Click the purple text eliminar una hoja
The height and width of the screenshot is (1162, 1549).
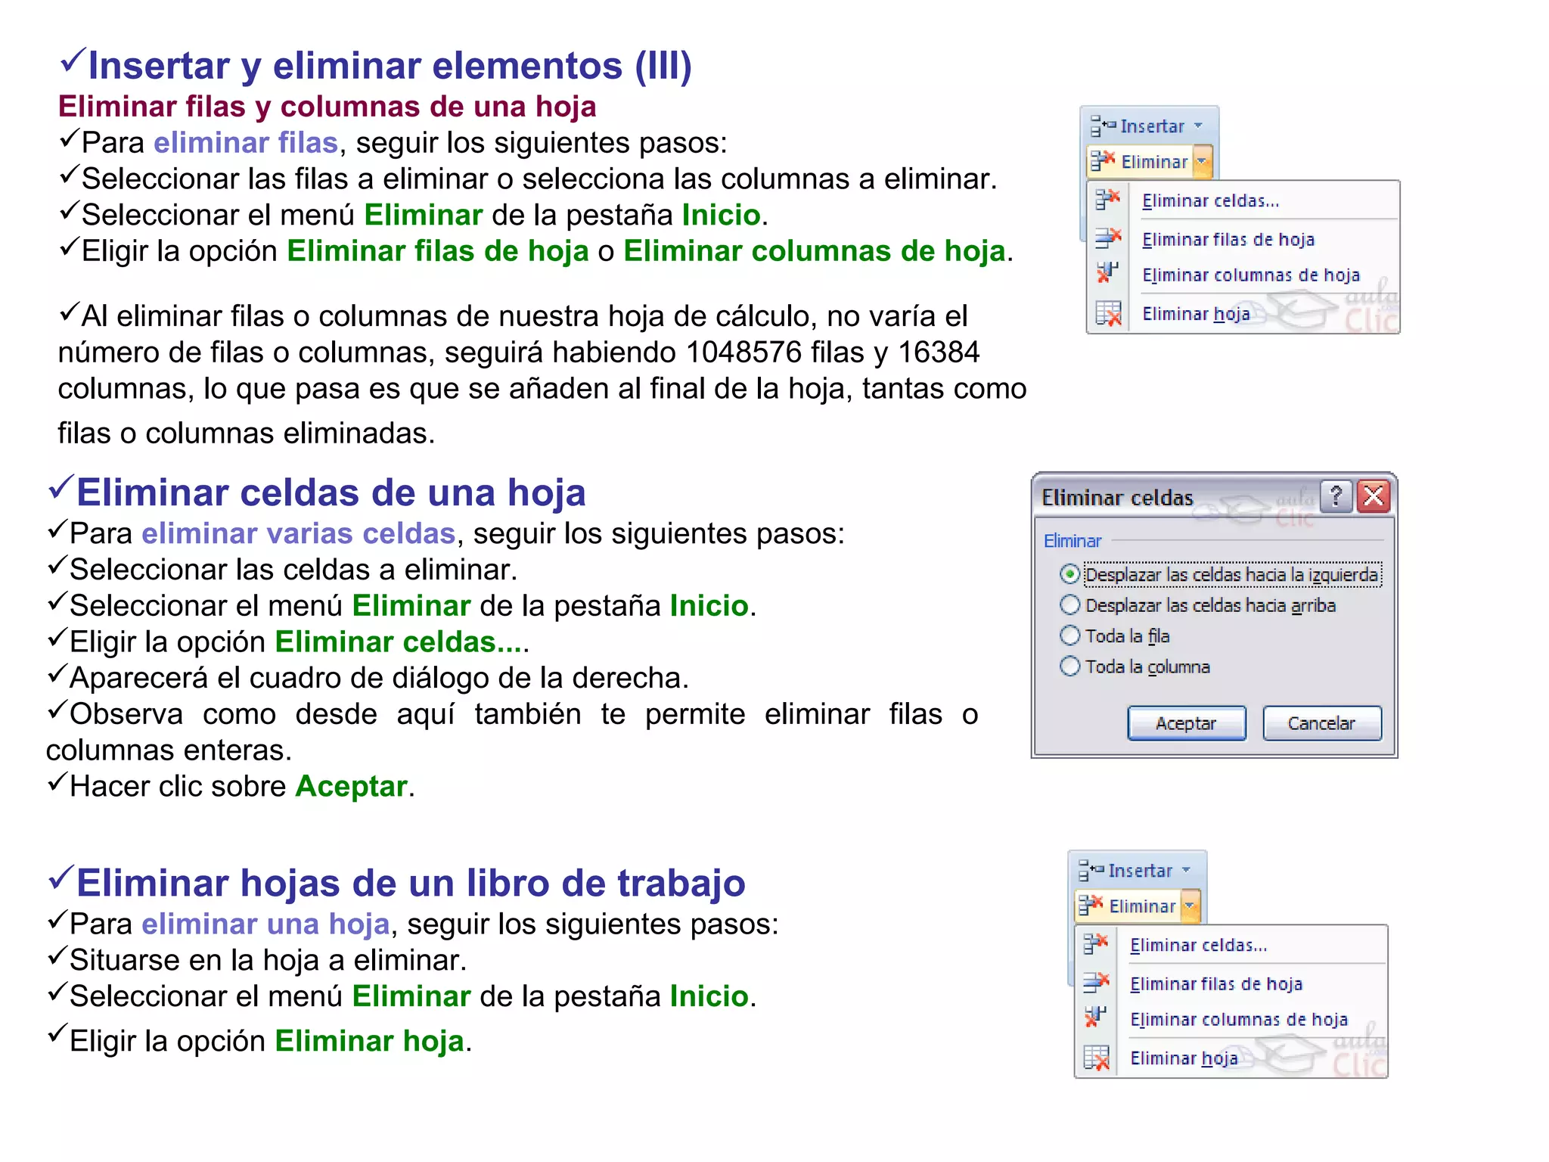[x=265, y=924]
